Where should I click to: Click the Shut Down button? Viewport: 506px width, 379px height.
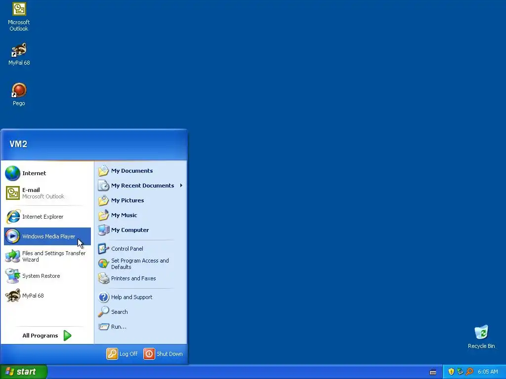pos(163,354)
